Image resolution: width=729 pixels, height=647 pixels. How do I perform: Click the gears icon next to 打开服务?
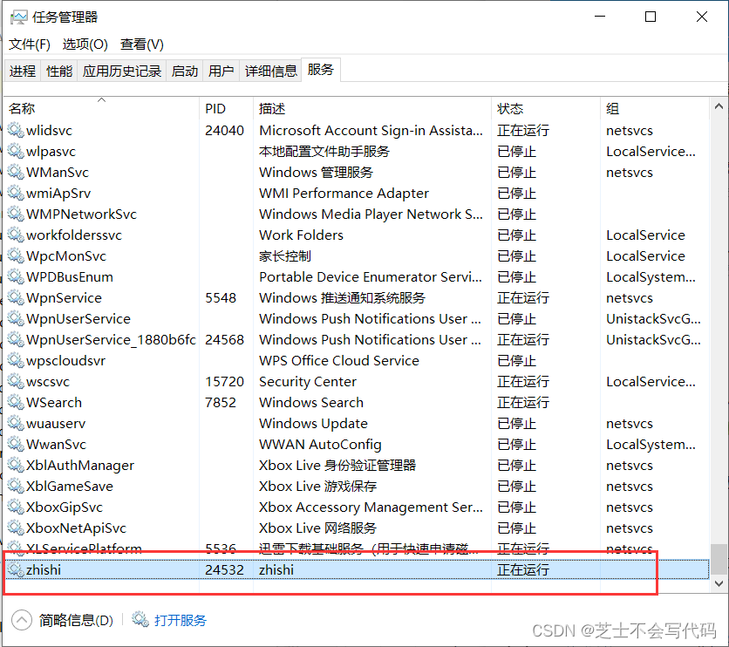point(140,619)
